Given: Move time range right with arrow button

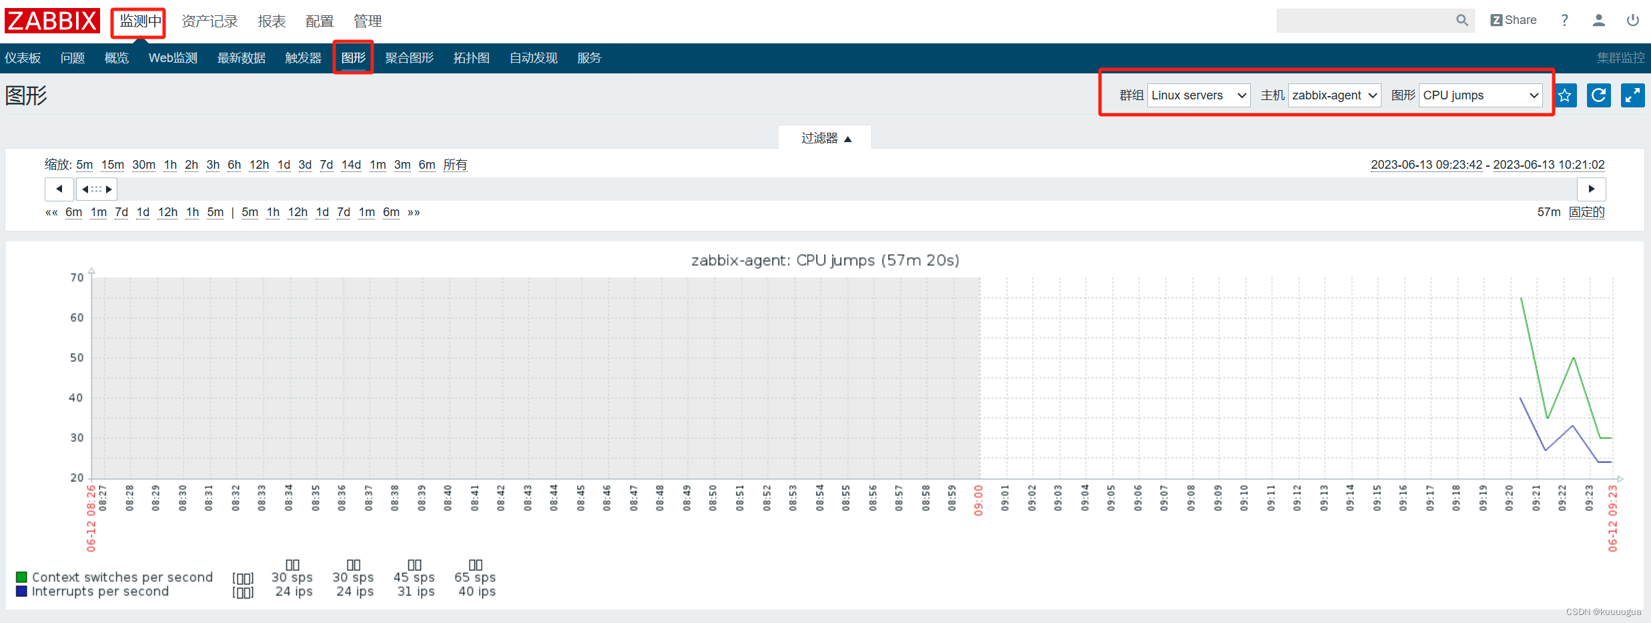Looking at the screenshot, I should pyautogui.click(x=1591, y=189).
